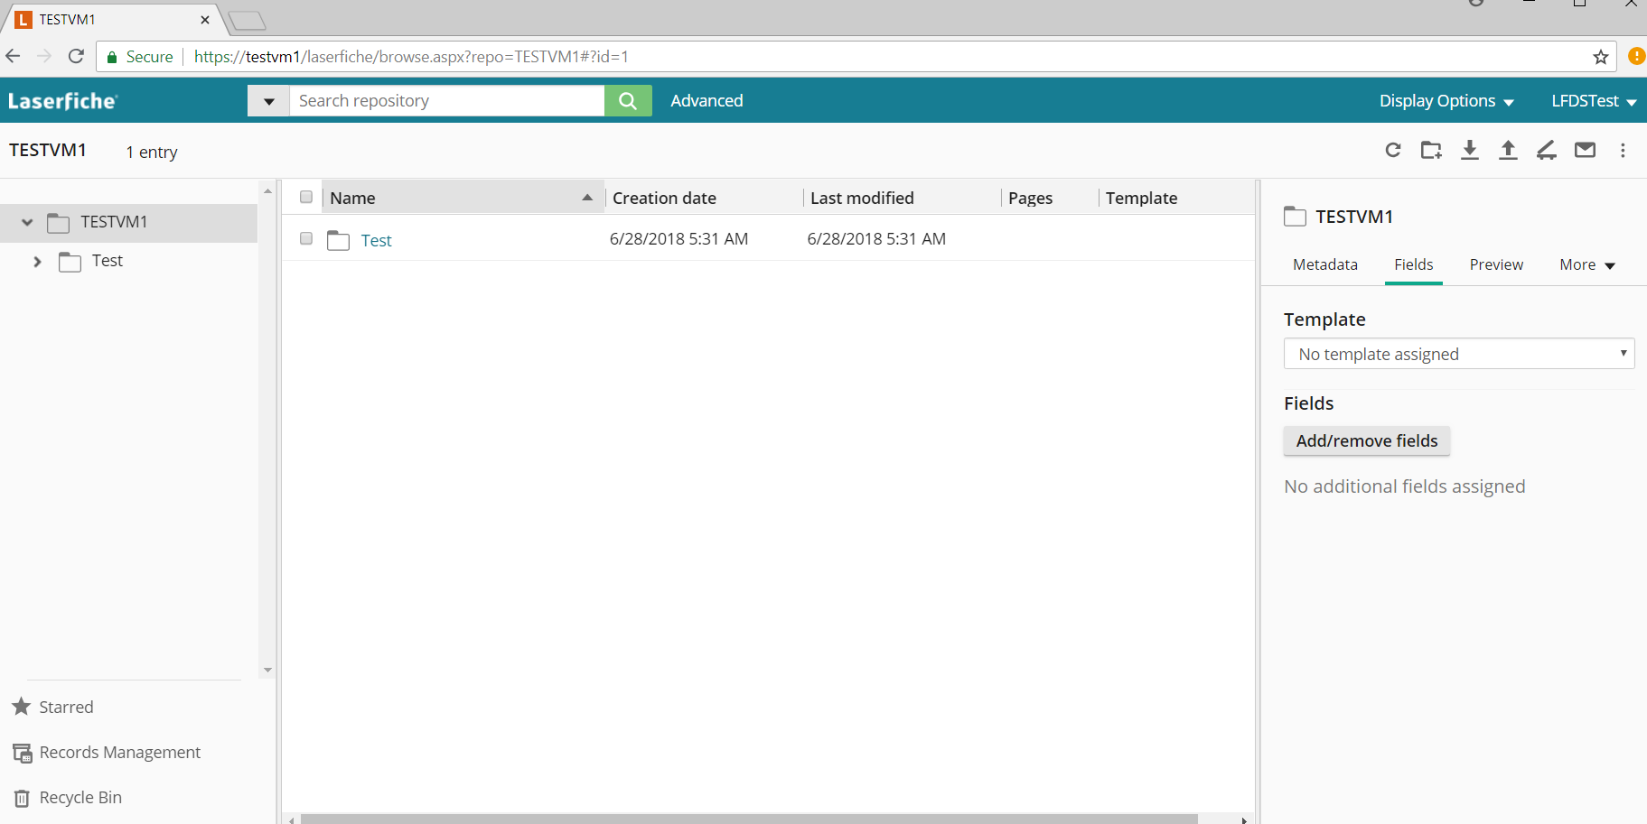
Task: Create a new folder using the toolbar icon
Action: (x=1431, y=150)
